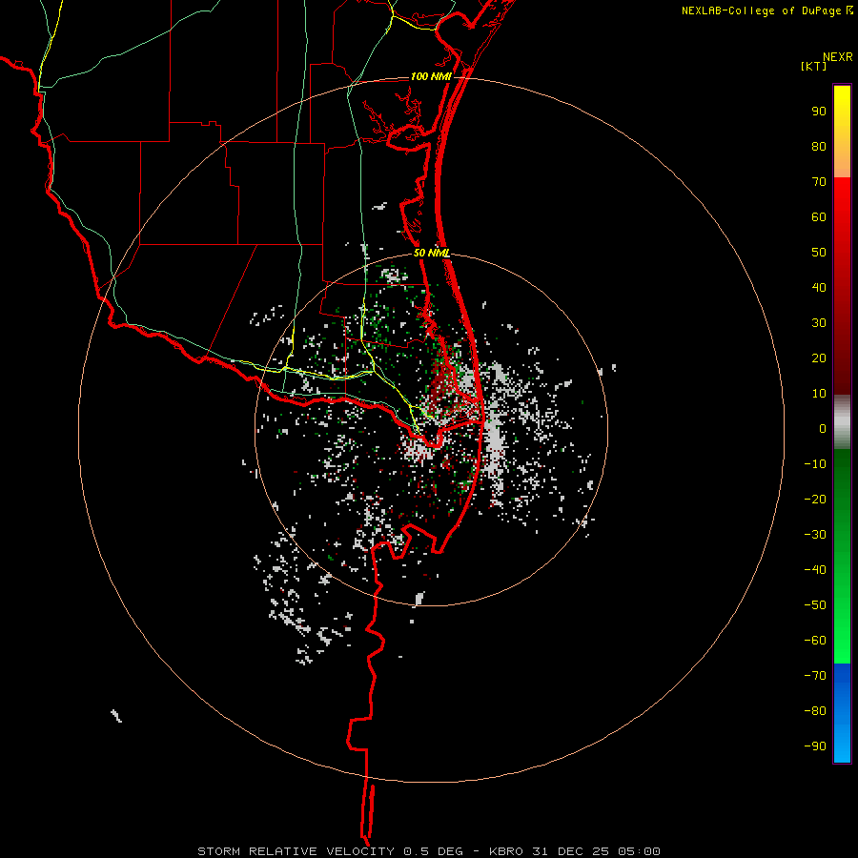The height and width of the screenshot is (858, 858).
Task: Click the 30 value on the velocity scale
Action: [x=819, y=323]
